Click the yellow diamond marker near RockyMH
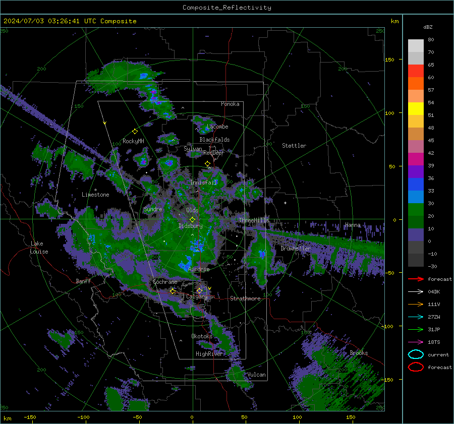The image size is (454, 424). coord(135,132)
